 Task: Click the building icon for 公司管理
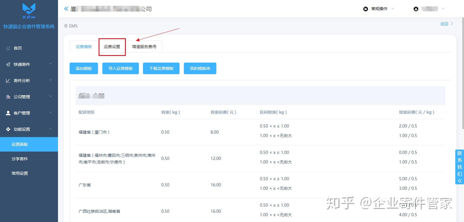tap(8, 97)
